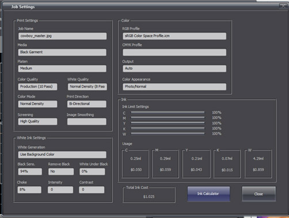289x218 pixels.
Task: Click the K ink limit slider
Action: [168, 128]
